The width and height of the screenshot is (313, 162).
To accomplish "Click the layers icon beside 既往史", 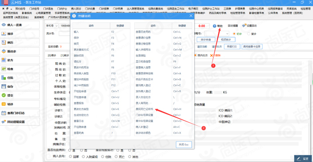I will pyautogui.click(x=4, y=51).
